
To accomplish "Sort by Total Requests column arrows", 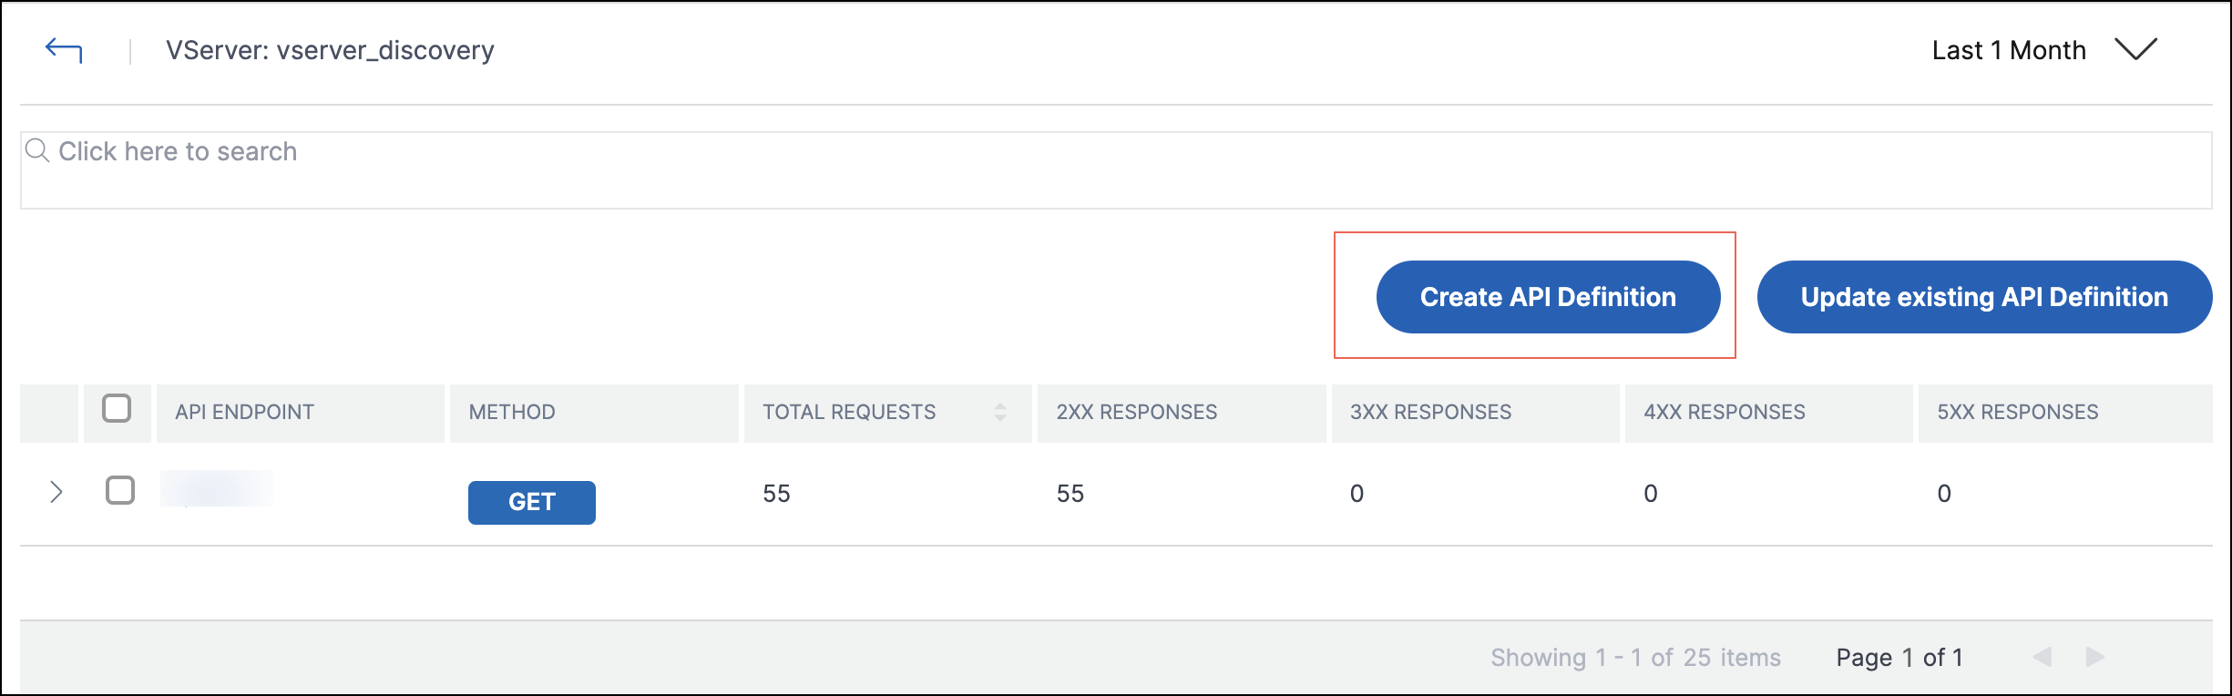I will pyautogui.click(x=1000, y=412).
